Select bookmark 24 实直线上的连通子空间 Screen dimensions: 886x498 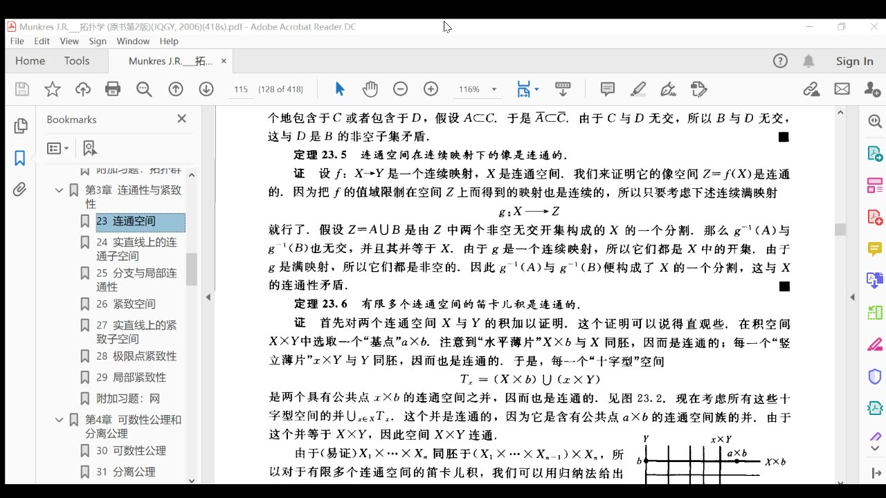(x=137, y=249)
